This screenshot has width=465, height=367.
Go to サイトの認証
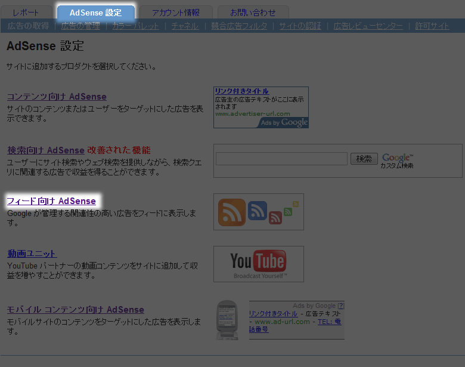coord(300,26)
